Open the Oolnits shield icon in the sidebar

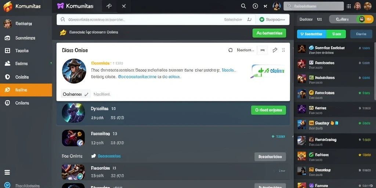pos(7,77)
